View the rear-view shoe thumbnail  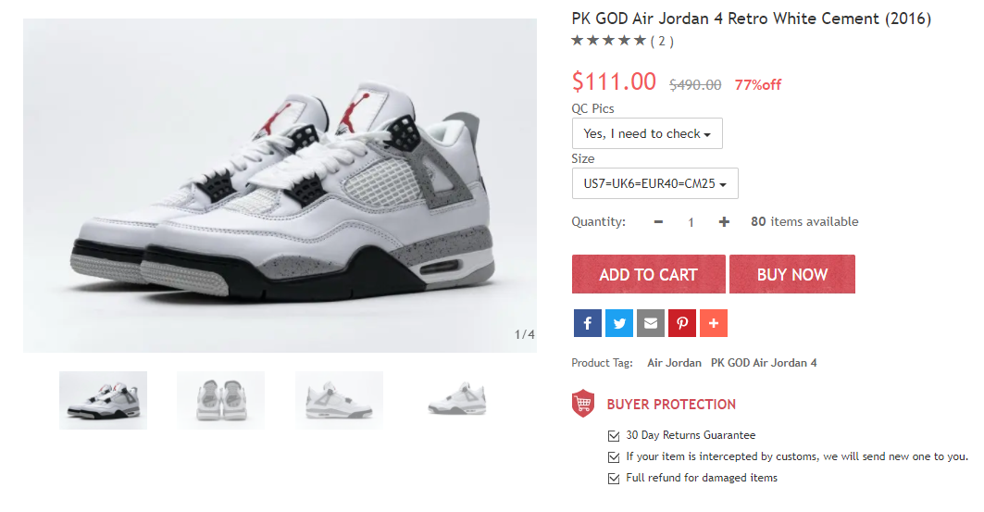(x=220, y=400)
